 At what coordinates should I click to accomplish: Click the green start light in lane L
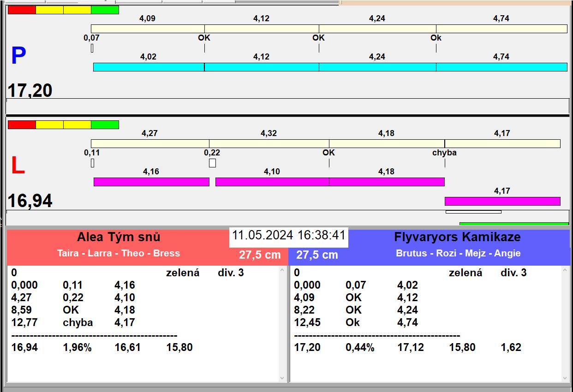click(105, 125)
